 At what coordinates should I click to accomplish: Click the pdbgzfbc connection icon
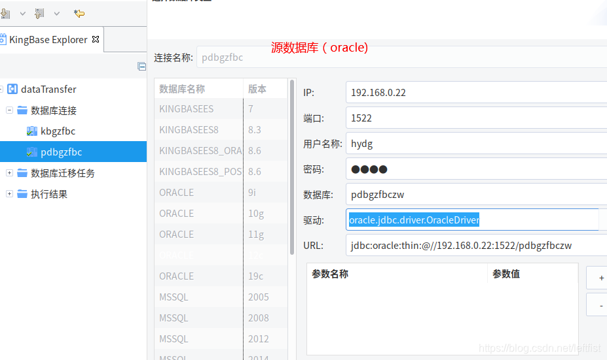point(31,152)
